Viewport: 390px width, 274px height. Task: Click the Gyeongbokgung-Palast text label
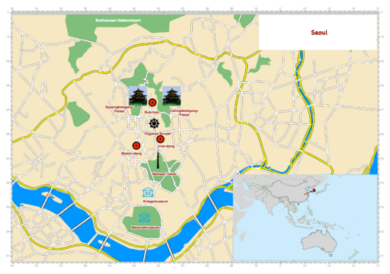[x=119, y=109]
